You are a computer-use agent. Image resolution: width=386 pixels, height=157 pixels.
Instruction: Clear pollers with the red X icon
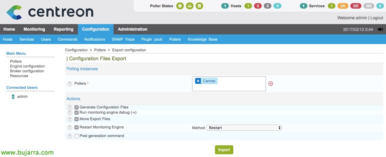(271, 84)
